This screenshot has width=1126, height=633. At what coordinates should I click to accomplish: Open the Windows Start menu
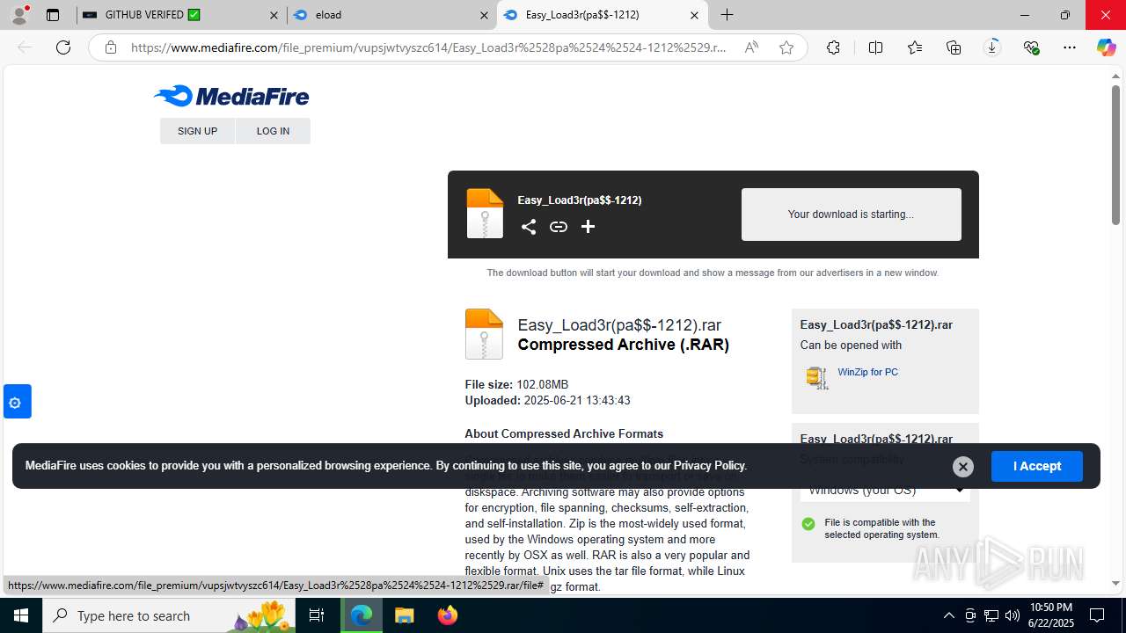(21, 615)
